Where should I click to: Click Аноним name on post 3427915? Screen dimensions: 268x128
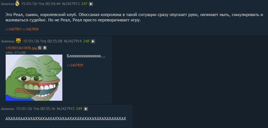8,109
